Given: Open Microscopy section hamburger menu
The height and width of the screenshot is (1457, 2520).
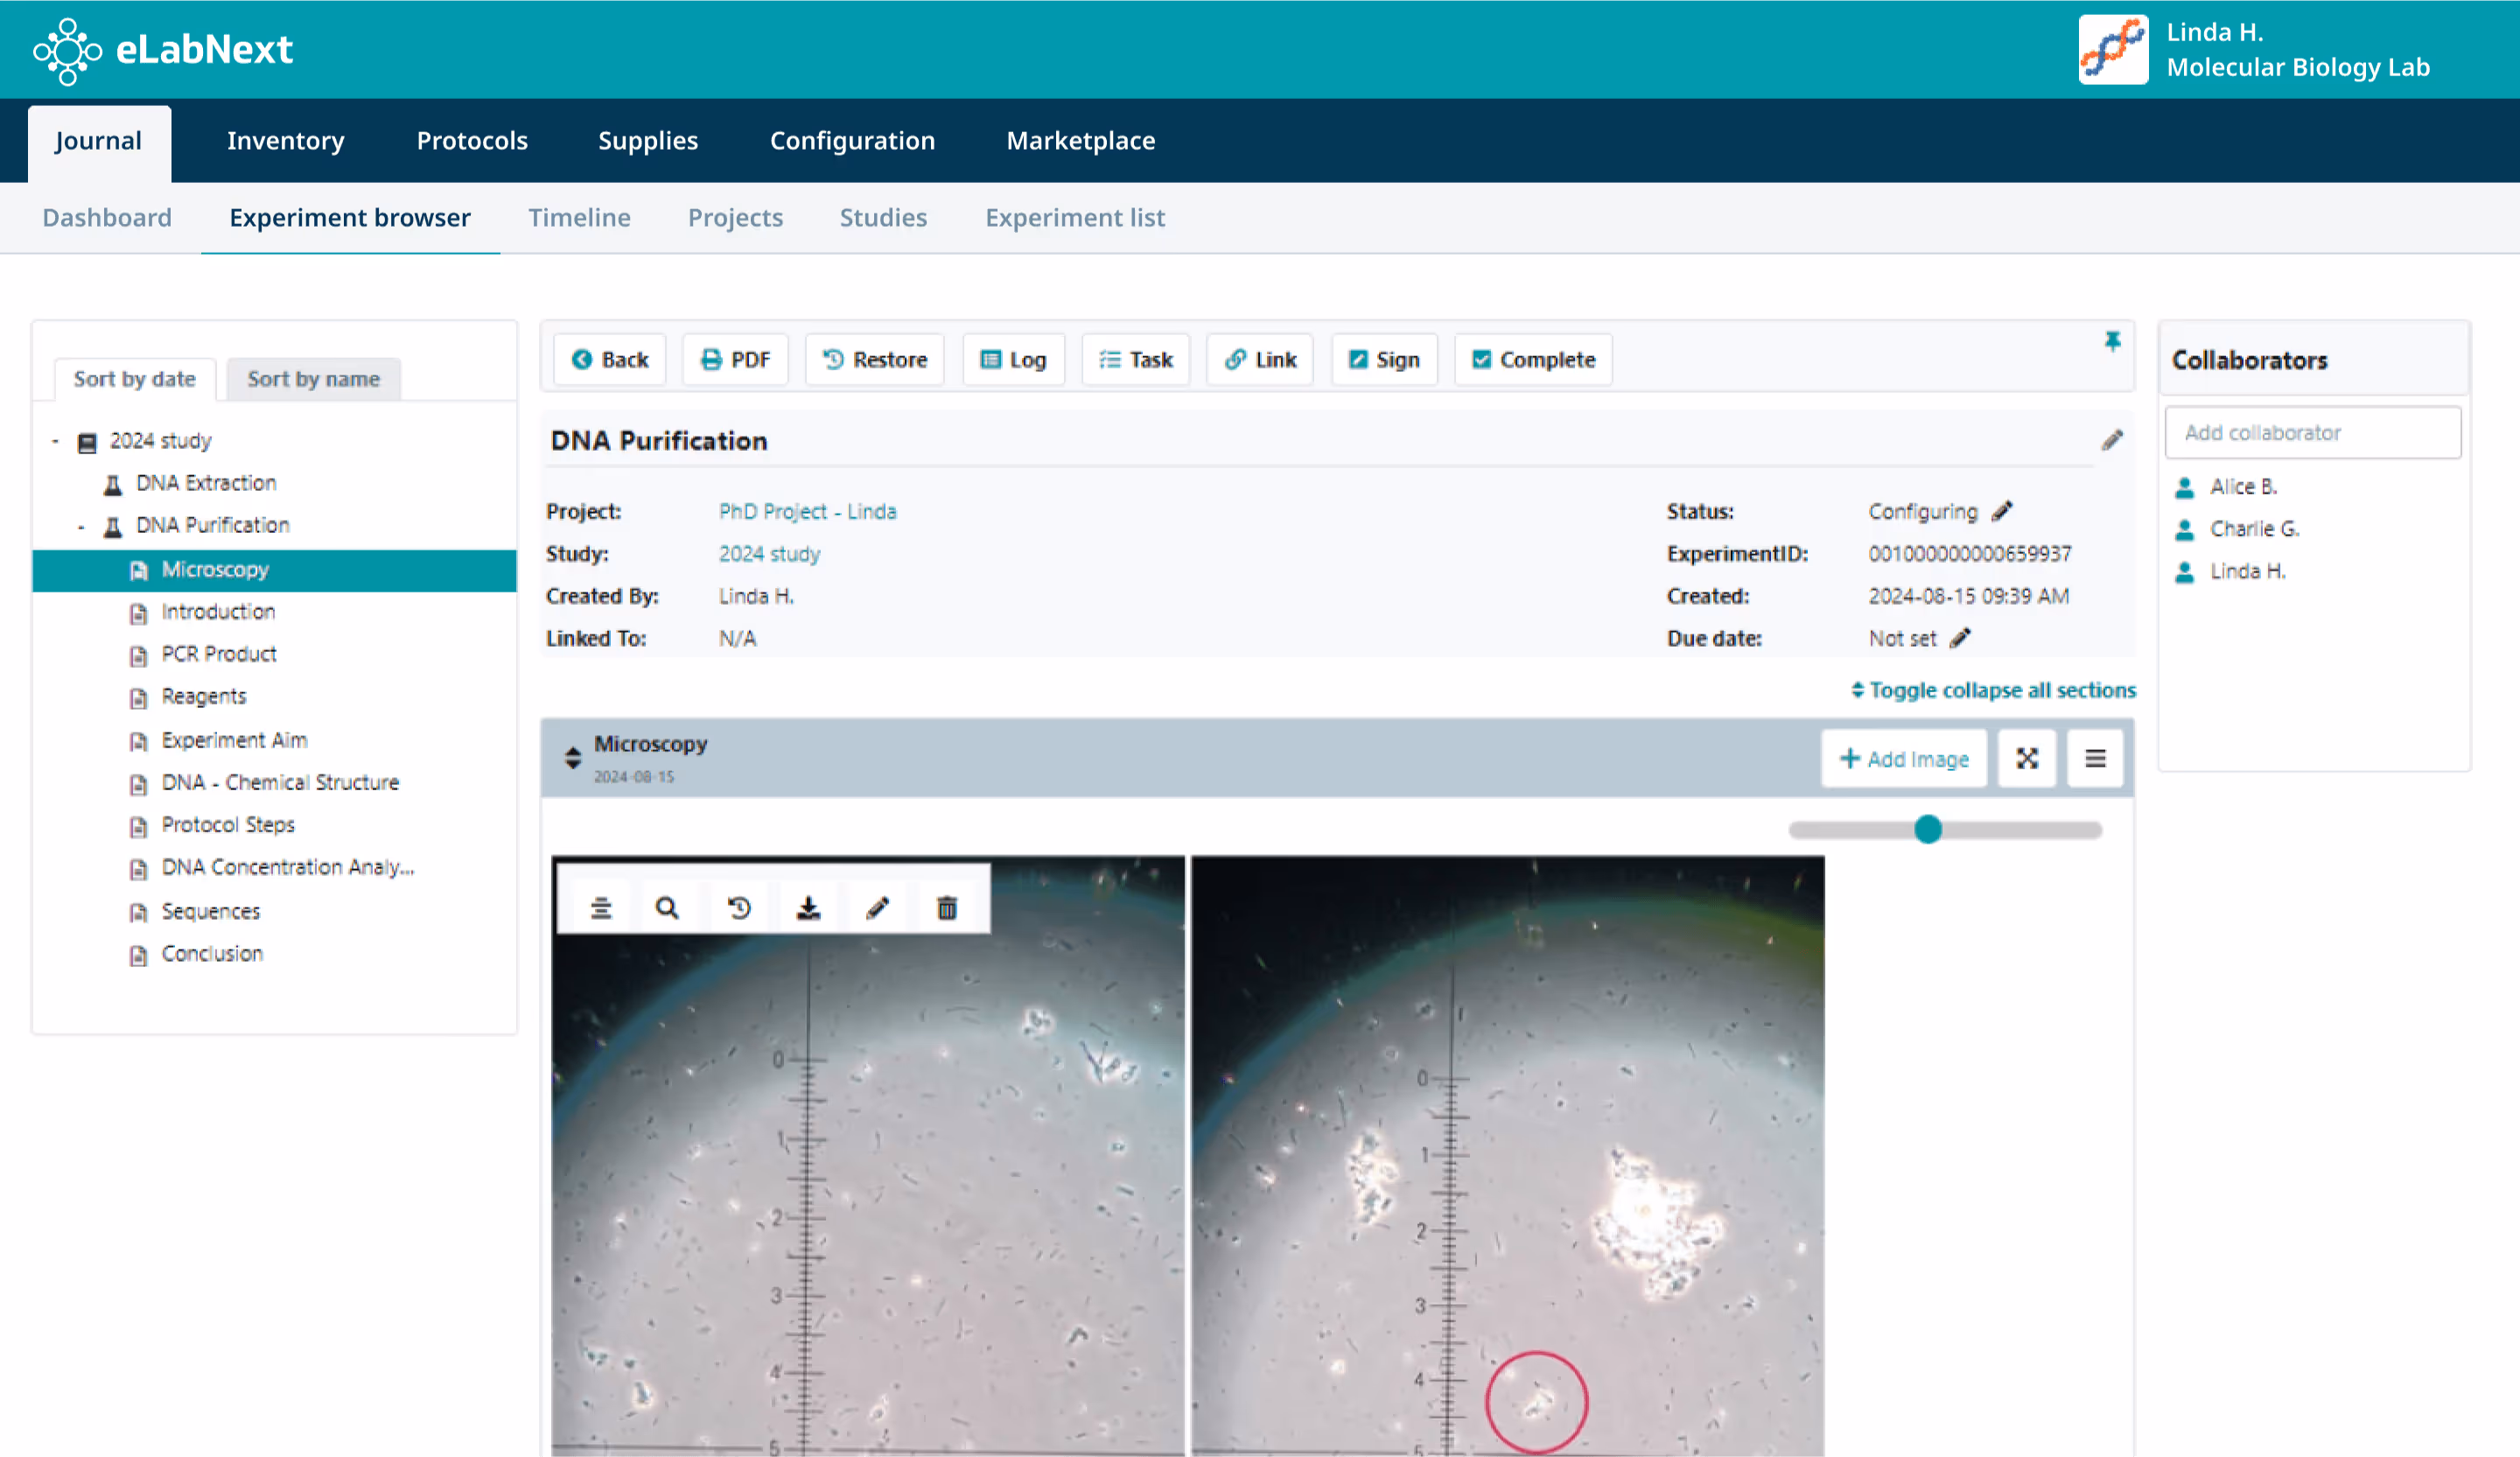Looking at the screenshot, I should tap(2095, 759).
